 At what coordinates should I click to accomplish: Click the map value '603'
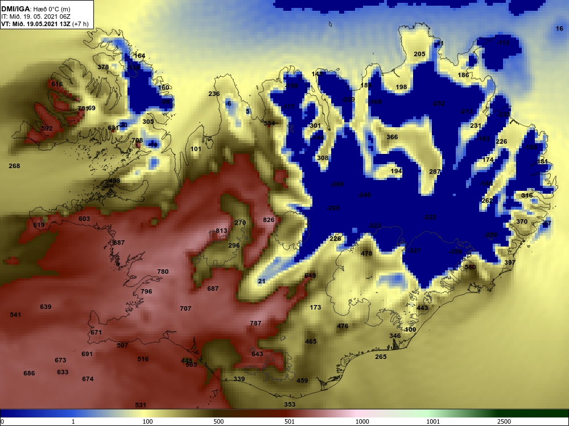tap(84, 219)
